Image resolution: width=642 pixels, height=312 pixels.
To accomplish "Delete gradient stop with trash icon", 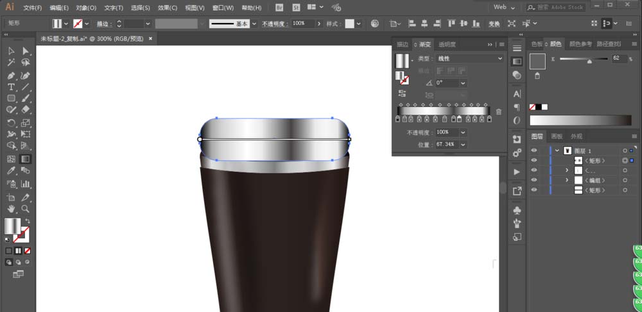I will click(499, 111).
